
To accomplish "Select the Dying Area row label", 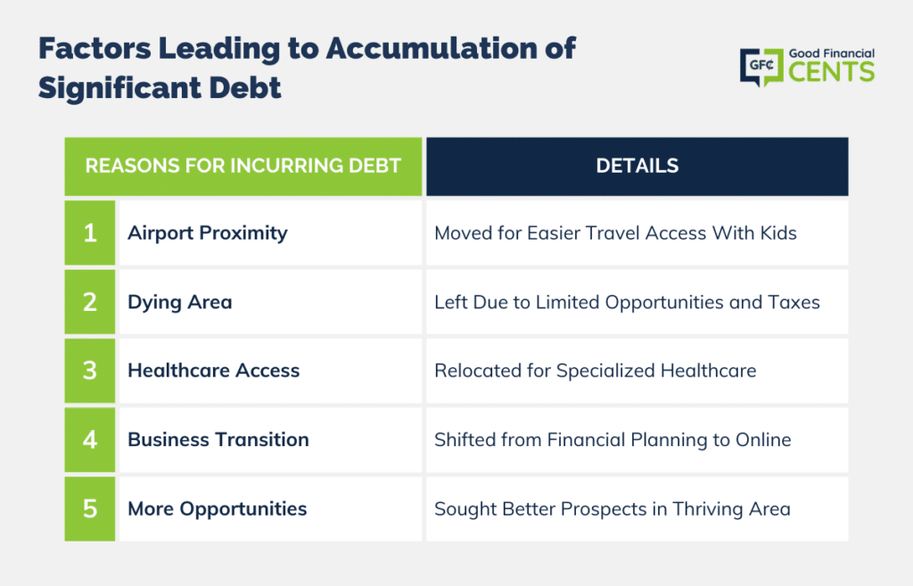I will point(180,302).
